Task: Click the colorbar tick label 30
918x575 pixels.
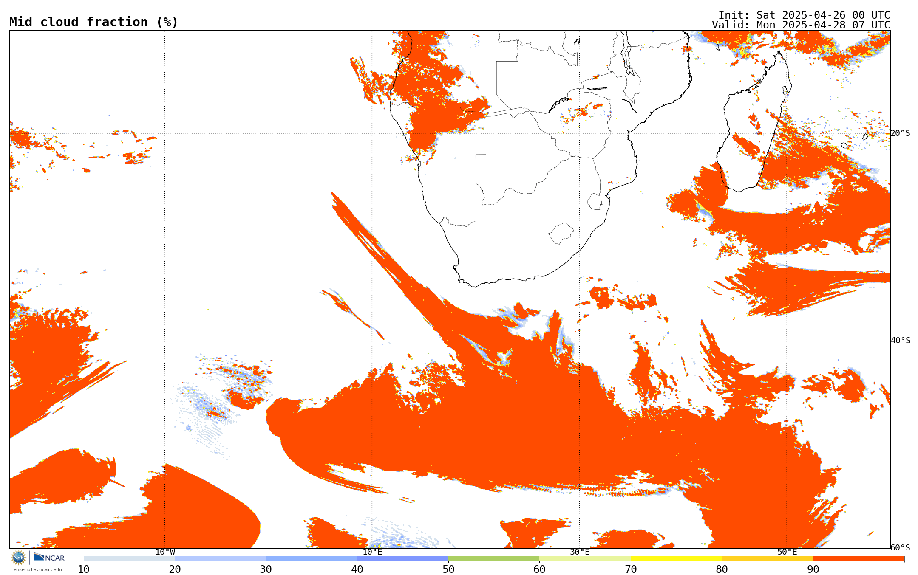Action: (266, 569)
